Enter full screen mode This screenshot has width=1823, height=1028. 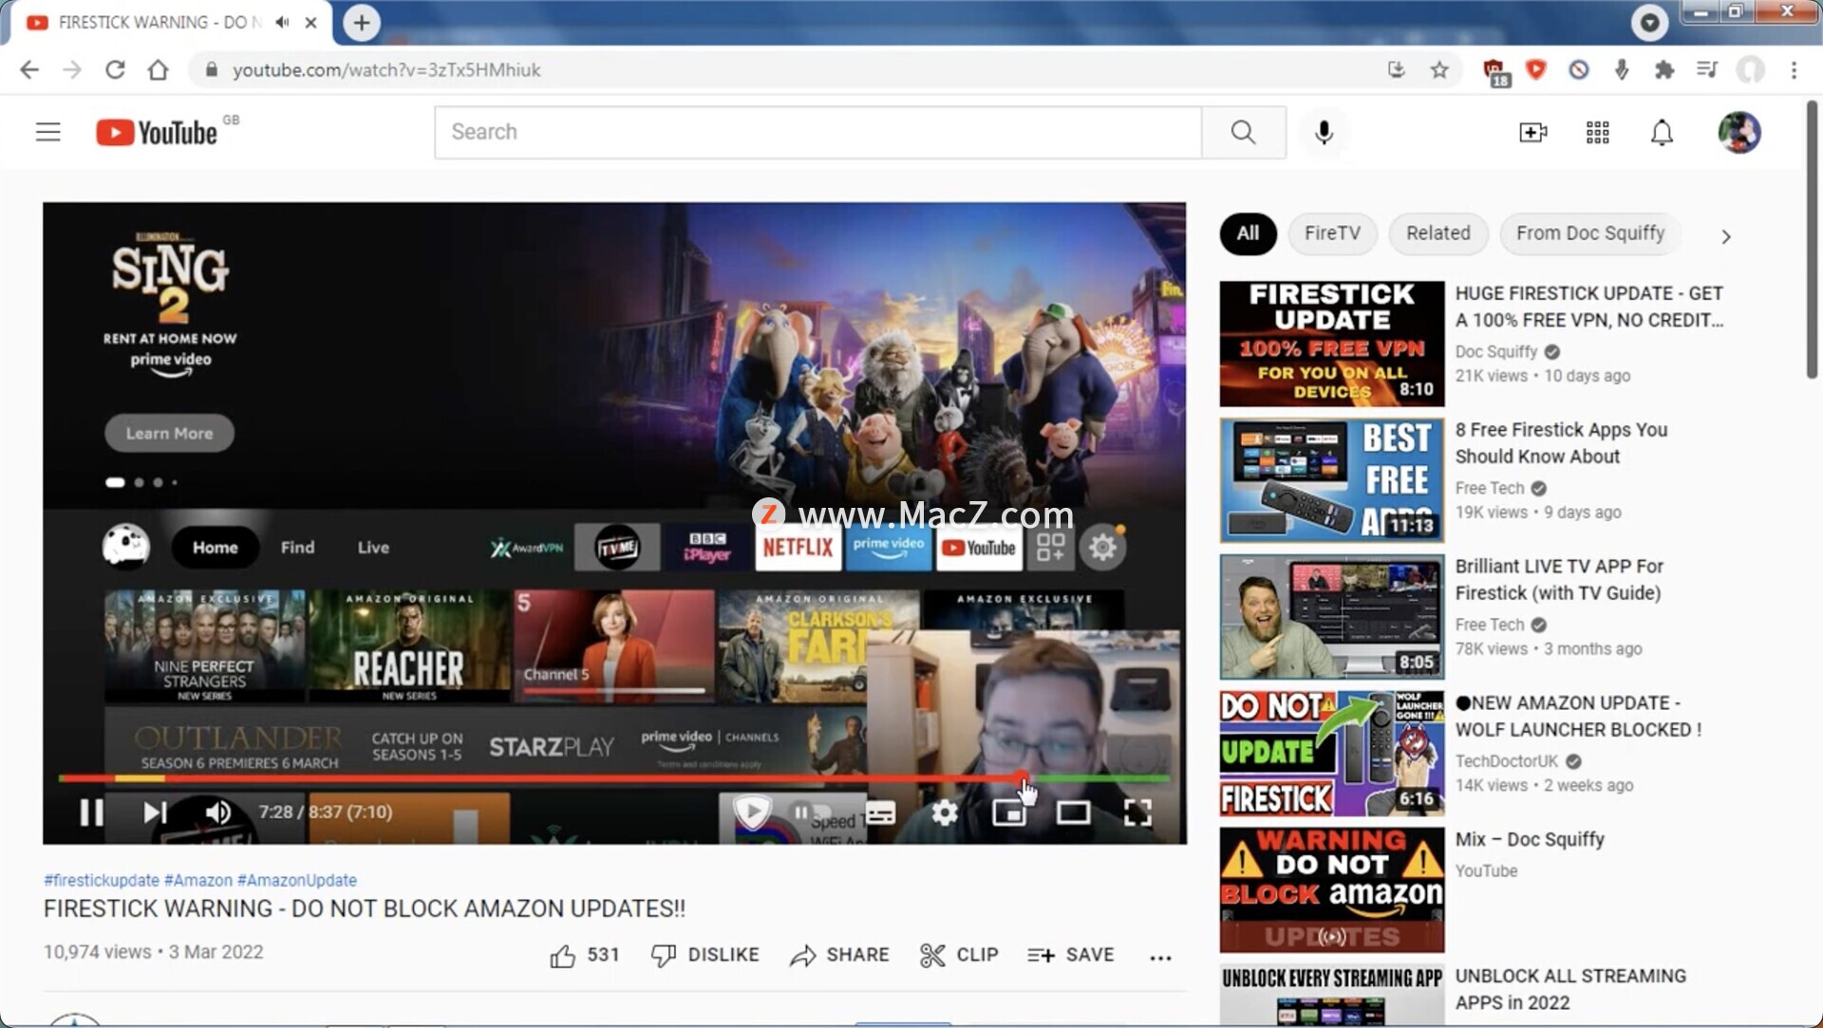[x=1137, y=813]
